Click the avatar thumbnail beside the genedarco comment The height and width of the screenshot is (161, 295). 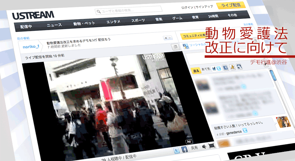(284, 122)
